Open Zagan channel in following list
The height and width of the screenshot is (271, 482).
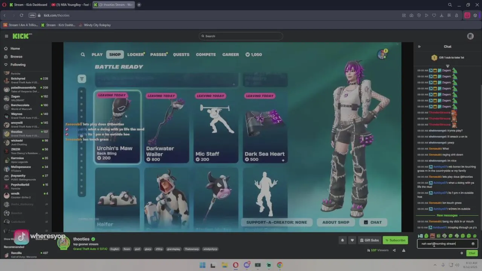(x=26, y=98)
